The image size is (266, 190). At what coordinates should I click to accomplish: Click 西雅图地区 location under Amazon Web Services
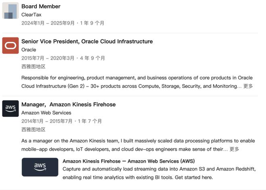coord(33,129)
